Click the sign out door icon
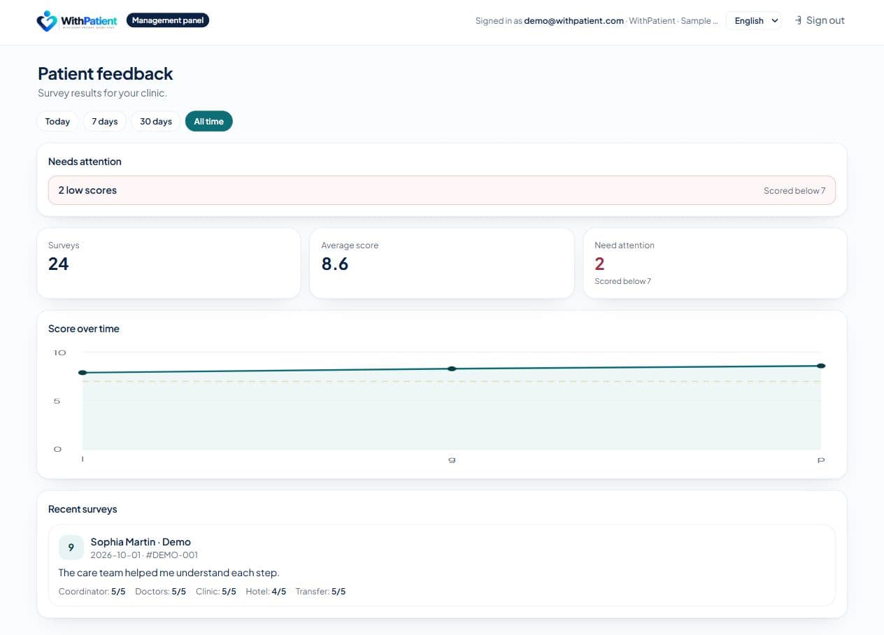The height and width of the screenshot is (635, 884). pos(798,20)
